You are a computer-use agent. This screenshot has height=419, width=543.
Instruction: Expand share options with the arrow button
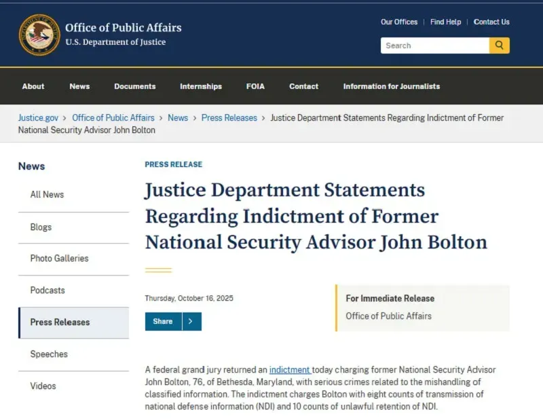click(x=191, y=321)
